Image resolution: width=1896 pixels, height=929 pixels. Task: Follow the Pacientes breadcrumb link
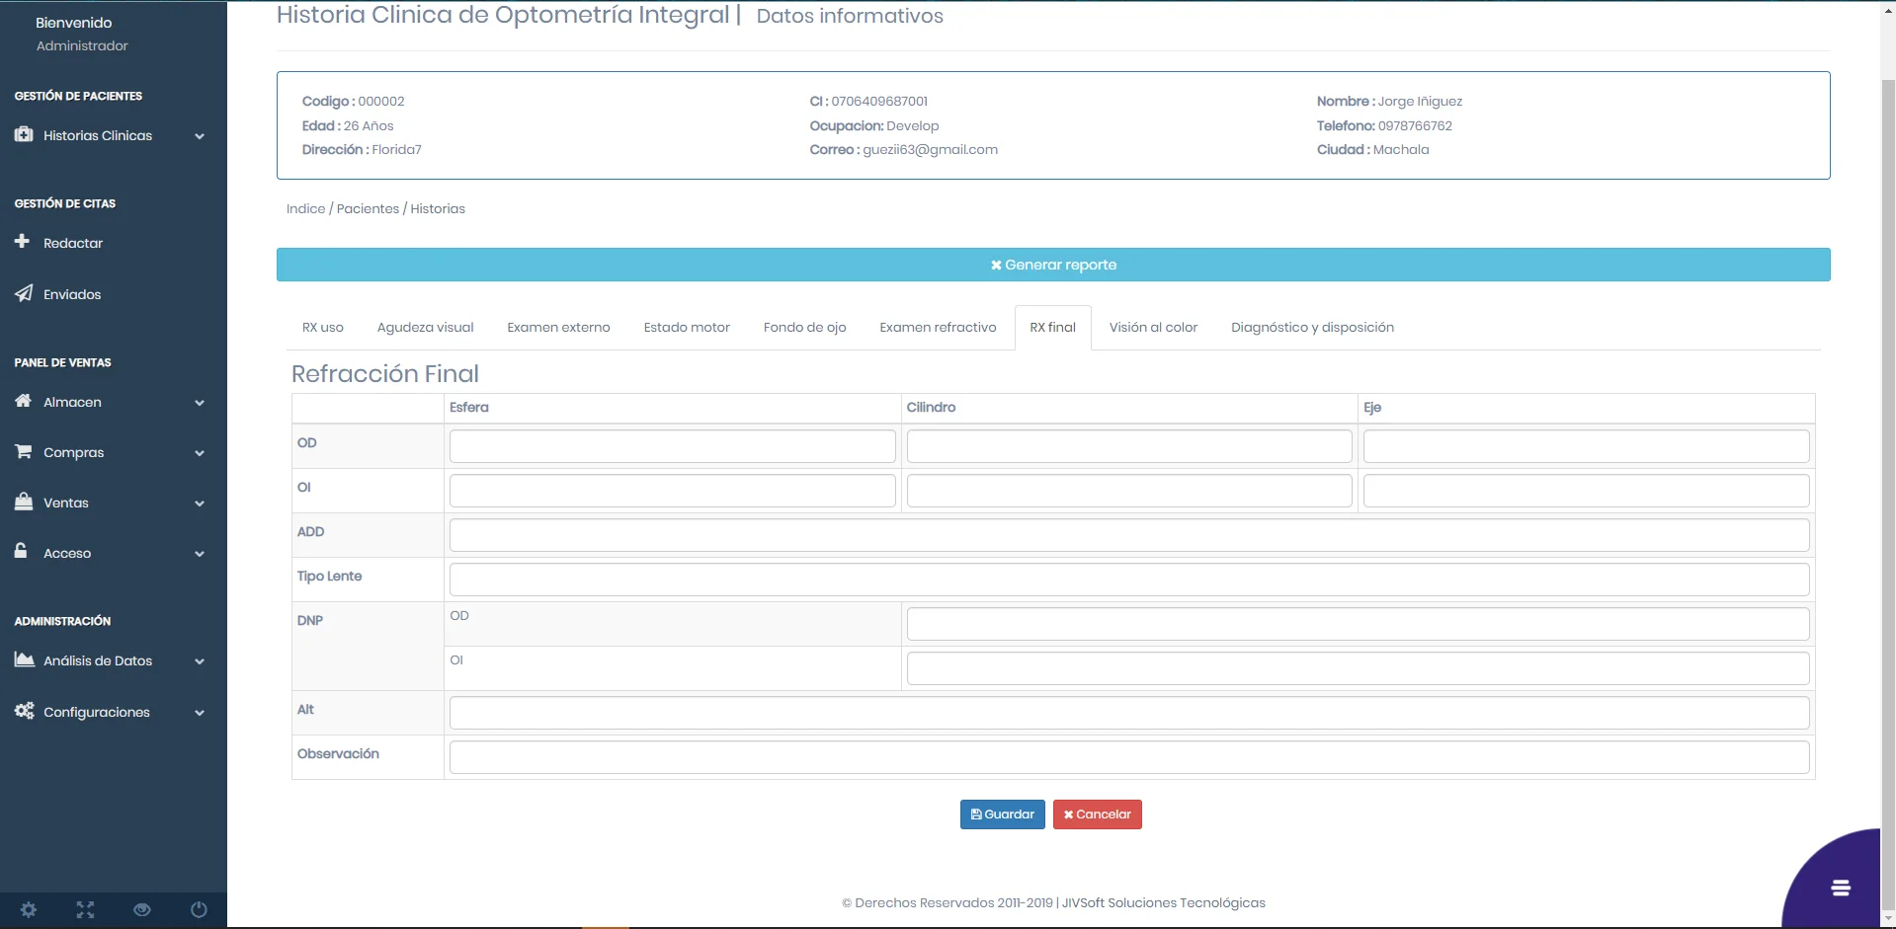(x=368, y=209)
